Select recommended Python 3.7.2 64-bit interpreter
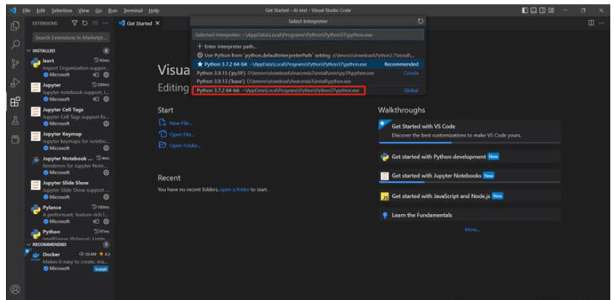 point(308,64)
